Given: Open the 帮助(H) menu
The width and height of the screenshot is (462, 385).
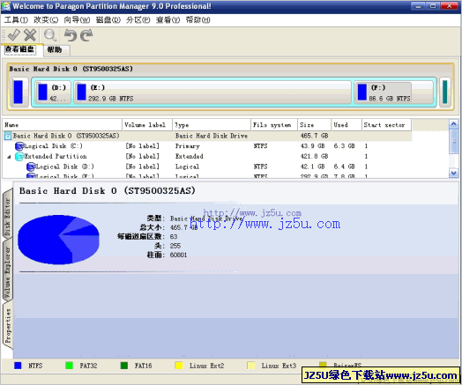Looking at the screenshot, I should [x=197, y=19].
